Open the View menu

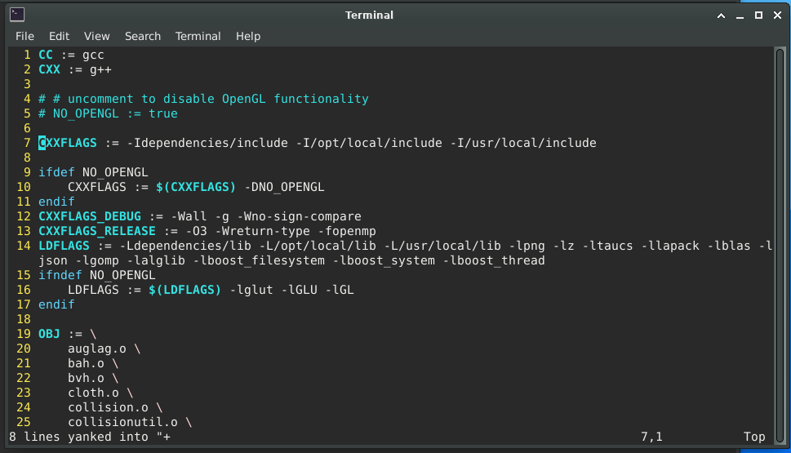coord(96,36)
